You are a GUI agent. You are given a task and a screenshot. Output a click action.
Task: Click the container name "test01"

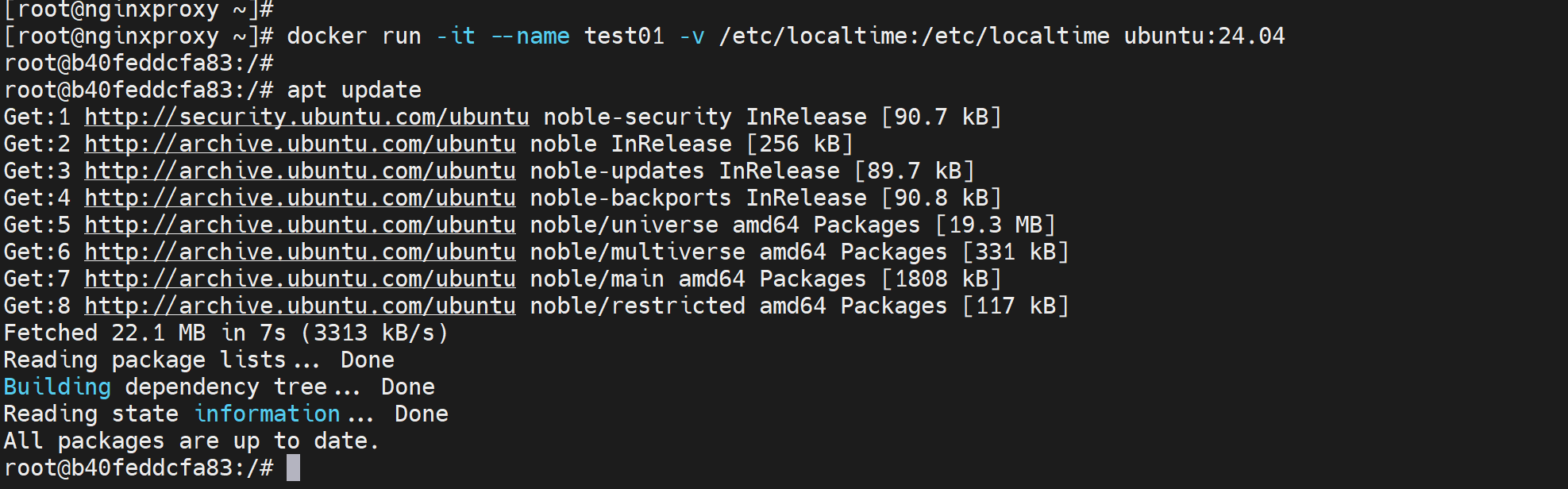pos(624,37)
